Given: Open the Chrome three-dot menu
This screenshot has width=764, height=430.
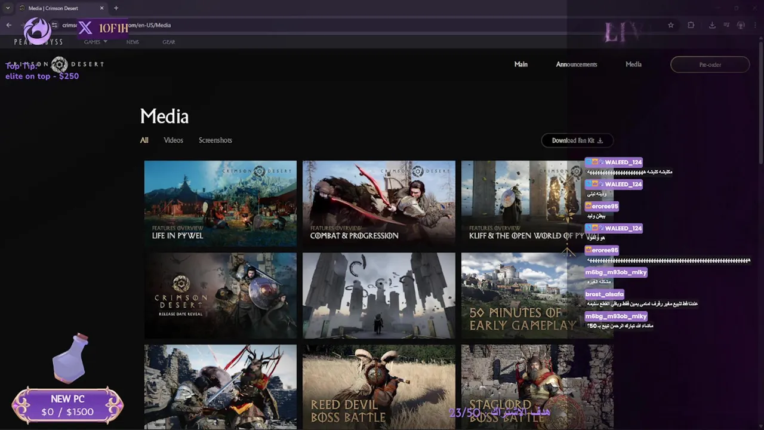Looking at the screenshot, I should pos(754,25).
